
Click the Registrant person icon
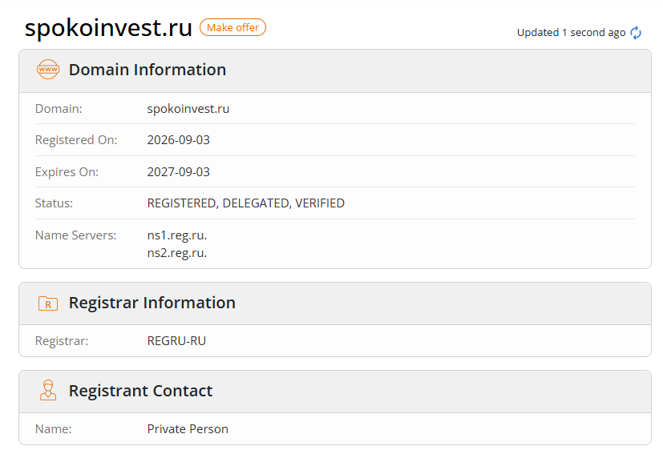48,390
